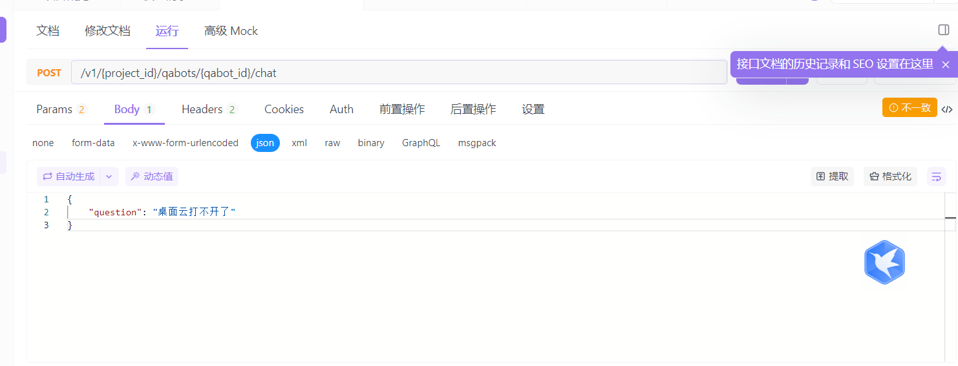Select the binary body type

[371, 143]
